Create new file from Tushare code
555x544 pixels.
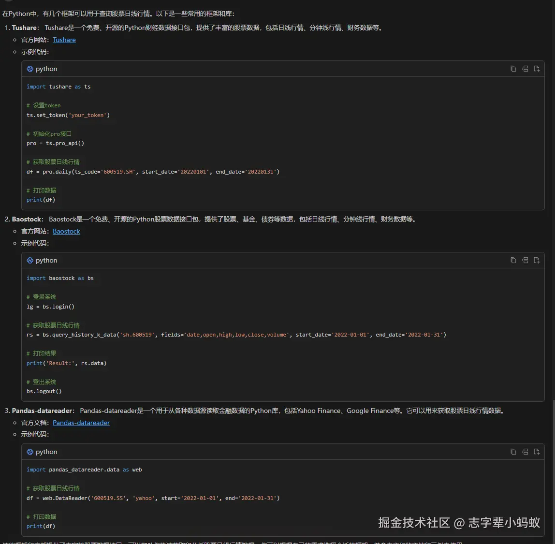coord(537,69)
